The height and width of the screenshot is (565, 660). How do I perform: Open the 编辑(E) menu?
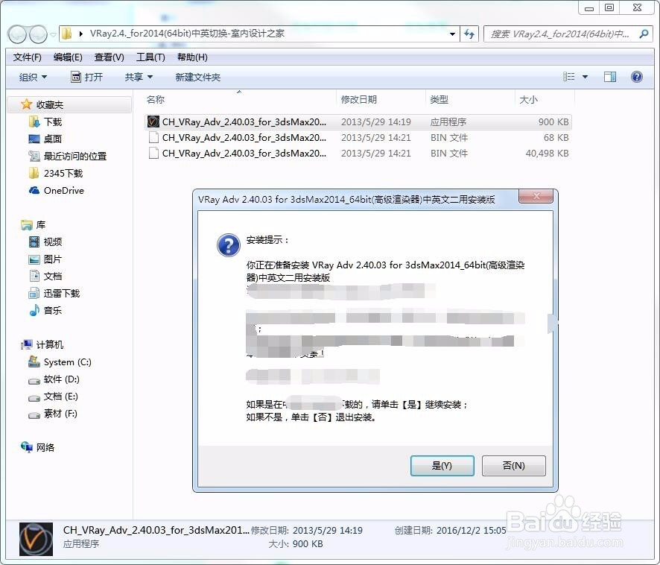[69, 57]
